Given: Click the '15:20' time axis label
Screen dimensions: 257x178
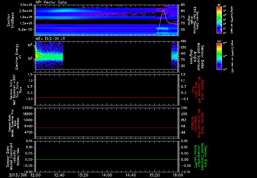Looking at the screenshot, I should (x=154, y=175).
